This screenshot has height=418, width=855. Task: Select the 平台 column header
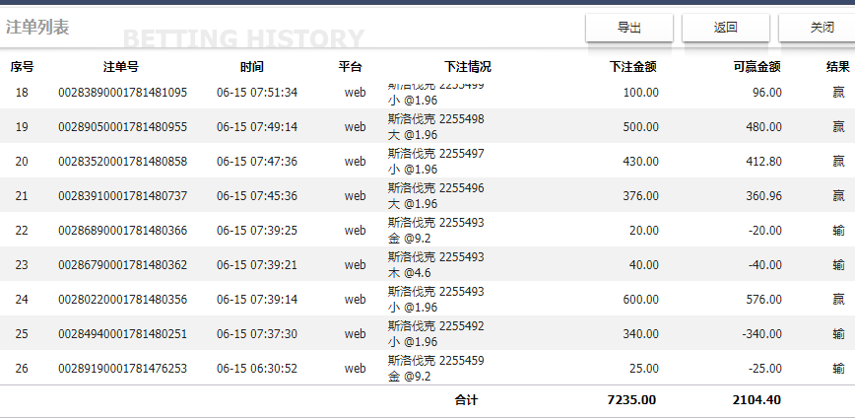point(350,67)
